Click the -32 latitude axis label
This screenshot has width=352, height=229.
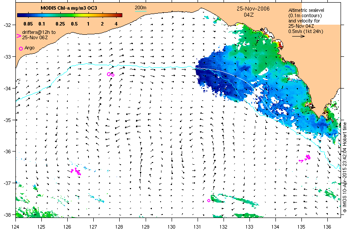coord(7,25)
